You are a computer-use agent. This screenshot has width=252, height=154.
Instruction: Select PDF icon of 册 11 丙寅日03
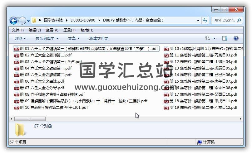point(166,55)
